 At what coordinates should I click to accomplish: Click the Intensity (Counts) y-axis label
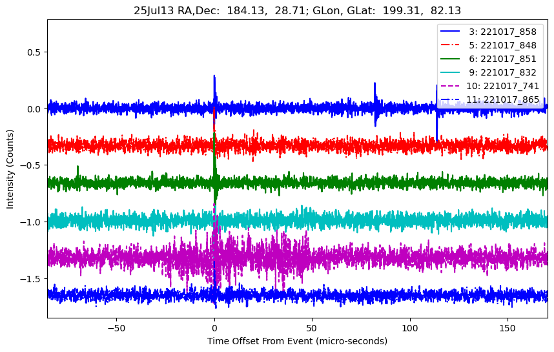tap(10, 168)
